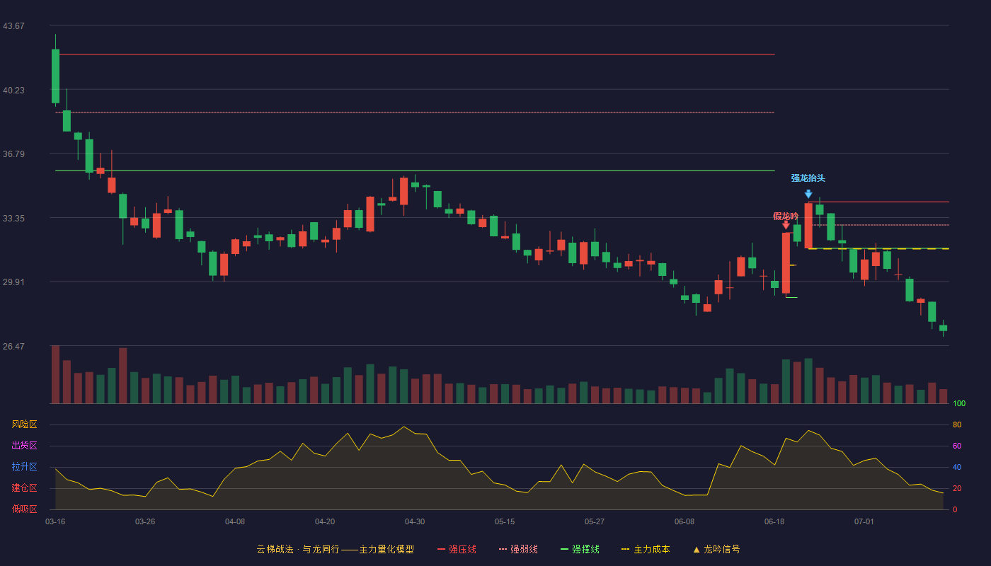Click the 80 indicator scale label
Image resolution: width=991 pixels, height=566 pixels.
tap(957, 425)
